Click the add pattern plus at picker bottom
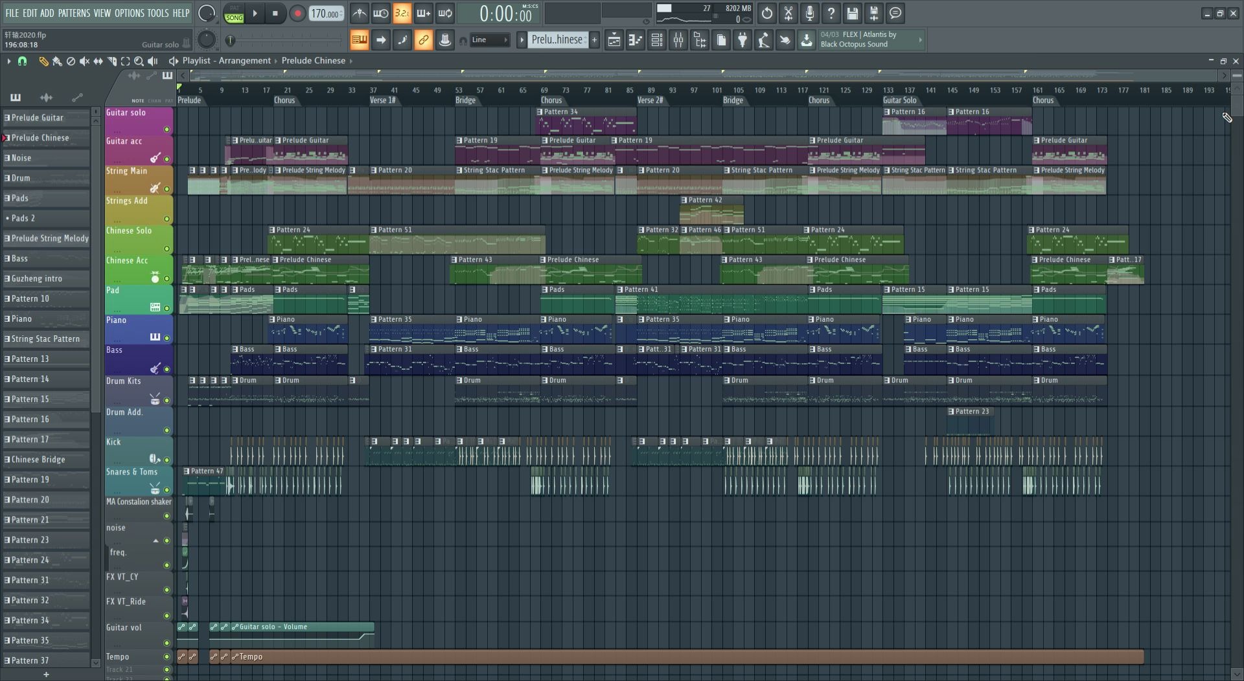This screenshot has height=681, width=1244. point(46,675)
